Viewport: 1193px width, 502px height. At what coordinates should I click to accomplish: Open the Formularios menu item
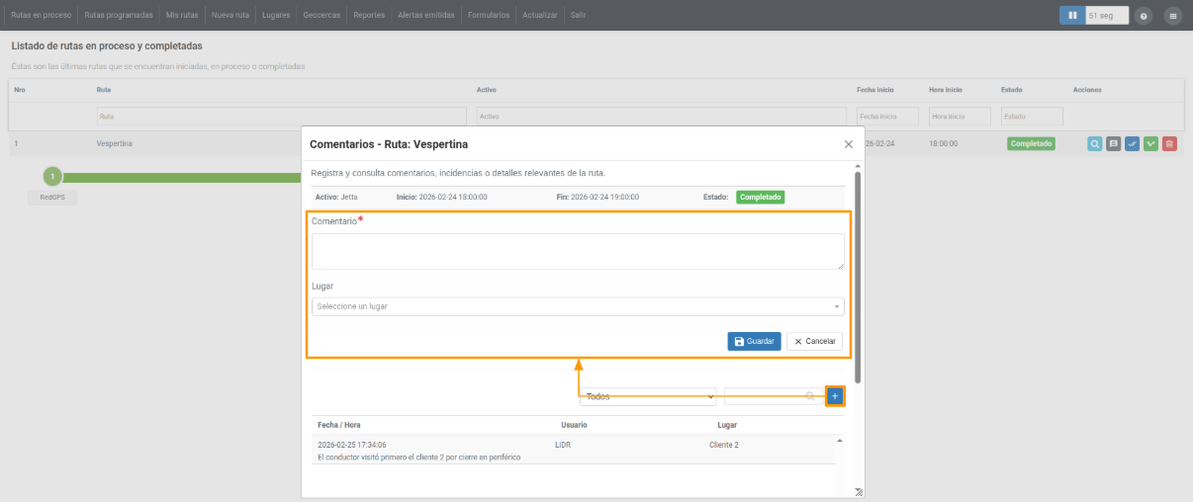[x=489, y=15]
